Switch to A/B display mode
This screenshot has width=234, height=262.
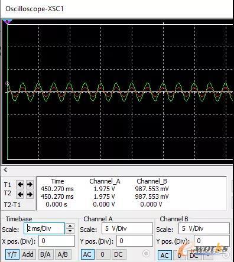click(63, 254)
